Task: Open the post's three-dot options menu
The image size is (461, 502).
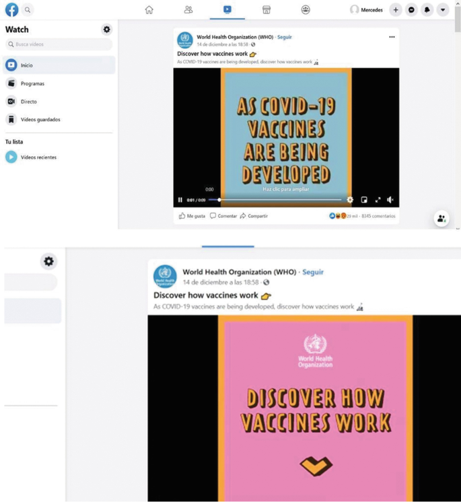Action: click(x=392, y=37)
